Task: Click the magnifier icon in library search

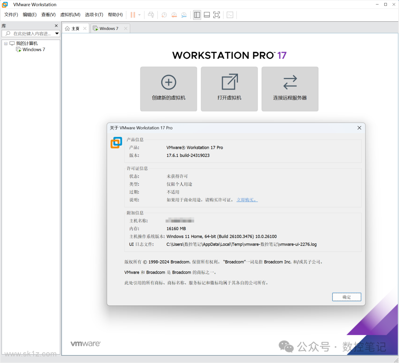Action: tap(8, 34)
